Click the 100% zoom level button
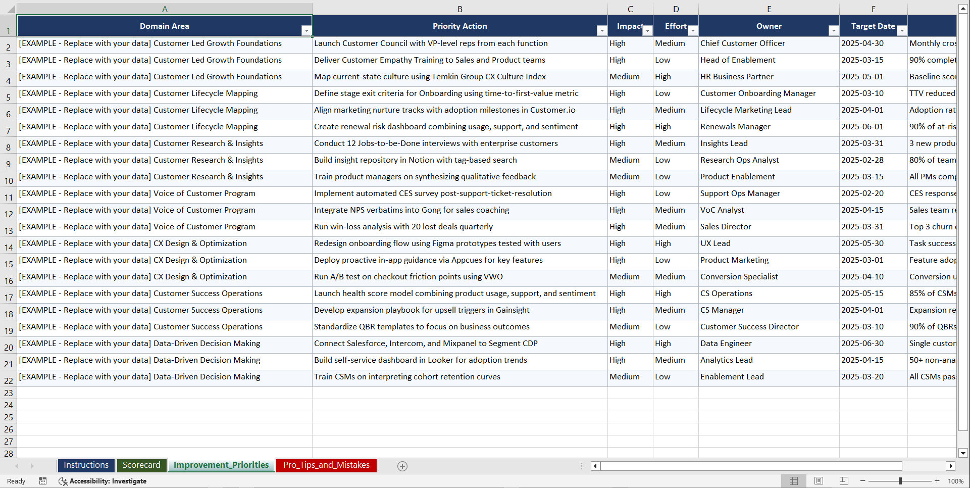970x488 pixels. point(955,480)
